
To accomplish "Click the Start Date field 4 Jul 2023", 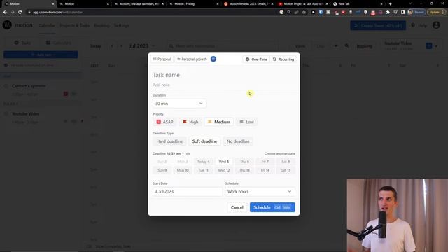I will pyautogui.click(x=188, y=191).
